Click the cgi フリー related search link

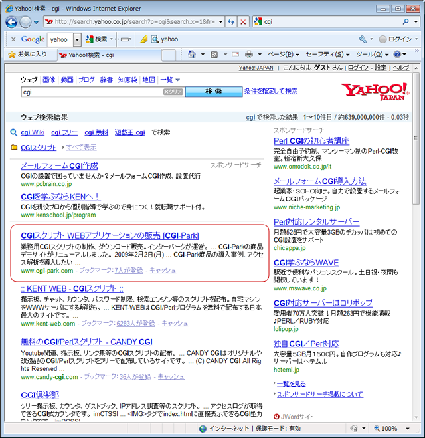(64, 132)
